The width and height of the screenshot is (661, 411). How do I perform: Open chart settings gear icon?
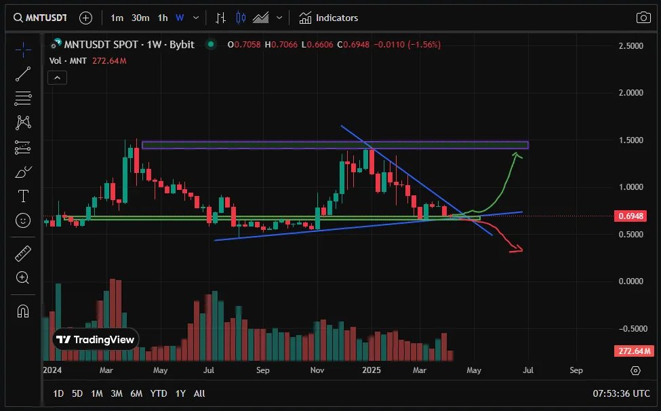(635, 370)
